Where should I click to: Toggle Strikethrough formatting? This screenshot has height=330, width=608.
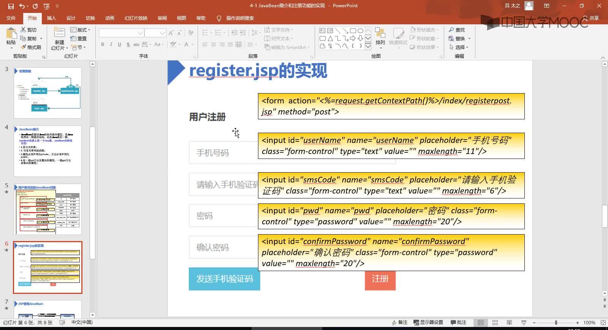coord(136,44)
